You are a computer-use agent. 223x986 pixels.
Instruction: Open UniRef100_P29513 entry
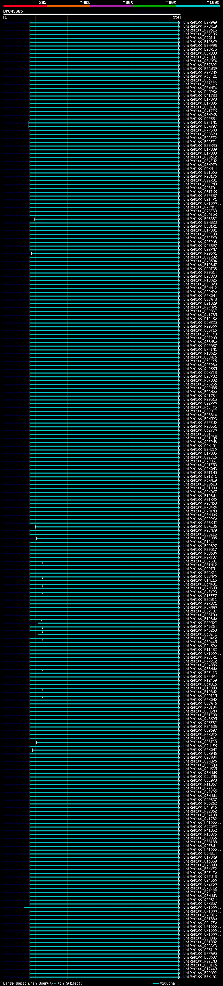[200, 484]
